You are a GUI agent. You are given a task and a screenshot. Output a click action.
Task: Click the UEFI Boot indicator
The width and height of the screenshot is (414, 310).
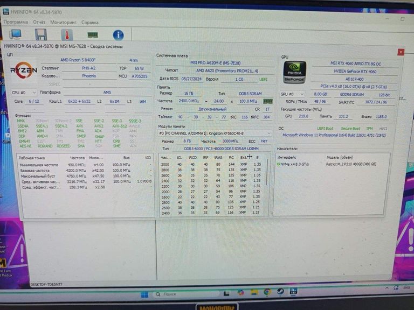click(x=325, y=129)
